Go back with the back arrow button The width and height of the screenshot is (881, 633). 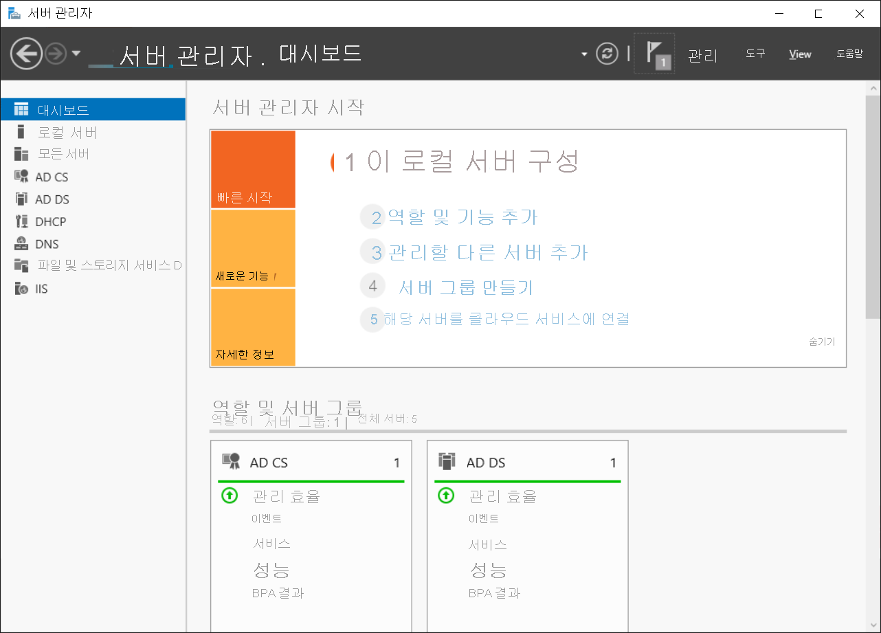26,54
